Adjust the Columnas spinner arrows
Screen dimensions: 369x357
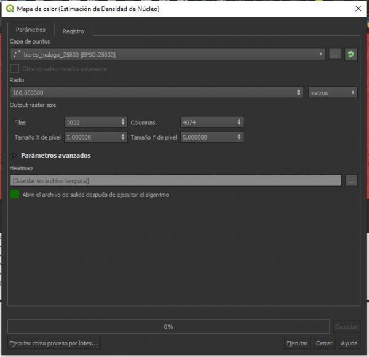(x=239, y=122)
